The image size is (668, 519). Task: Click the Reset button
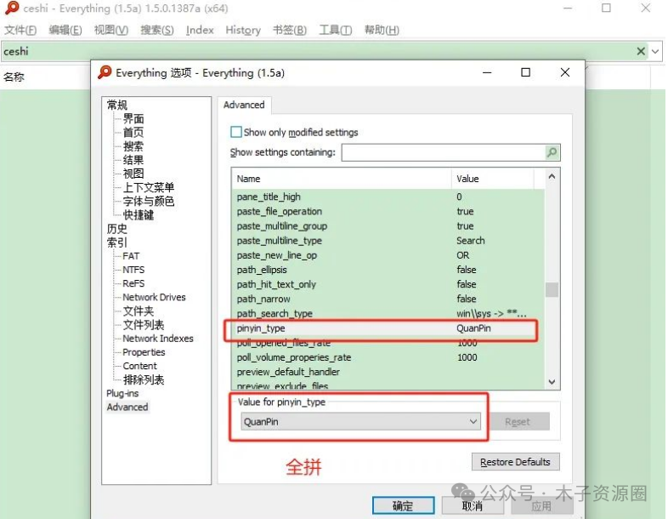pos(519,422)
